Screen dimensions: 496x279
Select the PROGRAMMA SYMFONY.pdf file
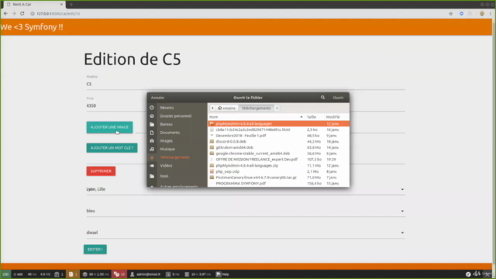pyautogui.click(x=278, y=184)
